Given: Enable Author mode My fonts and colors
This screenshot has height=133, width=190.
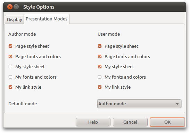Looking at the screenshot, I should tap(10, 77).
